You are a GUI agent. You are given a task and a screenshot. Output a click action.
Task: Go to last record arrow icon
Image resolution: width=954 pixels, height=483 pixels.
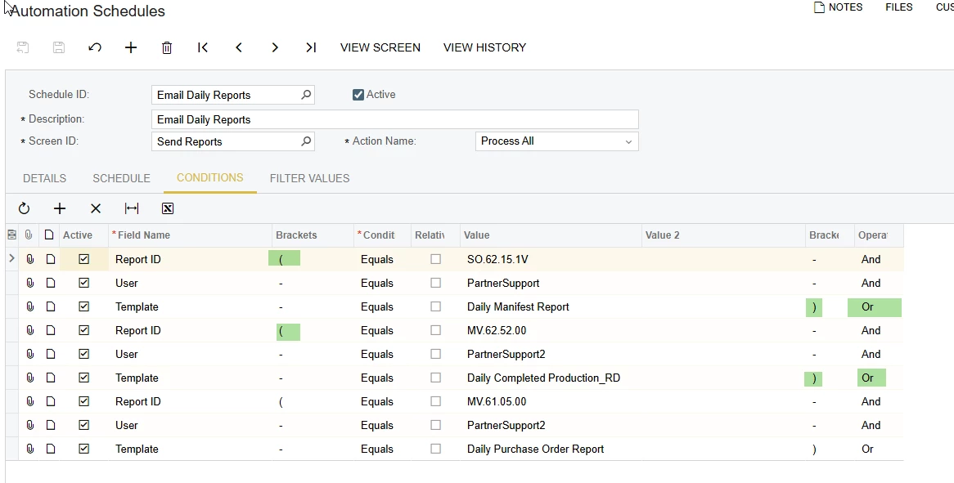[311, 47]
